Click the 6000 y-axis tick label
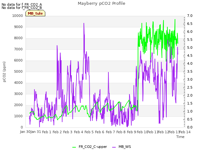 click(18, 60)
